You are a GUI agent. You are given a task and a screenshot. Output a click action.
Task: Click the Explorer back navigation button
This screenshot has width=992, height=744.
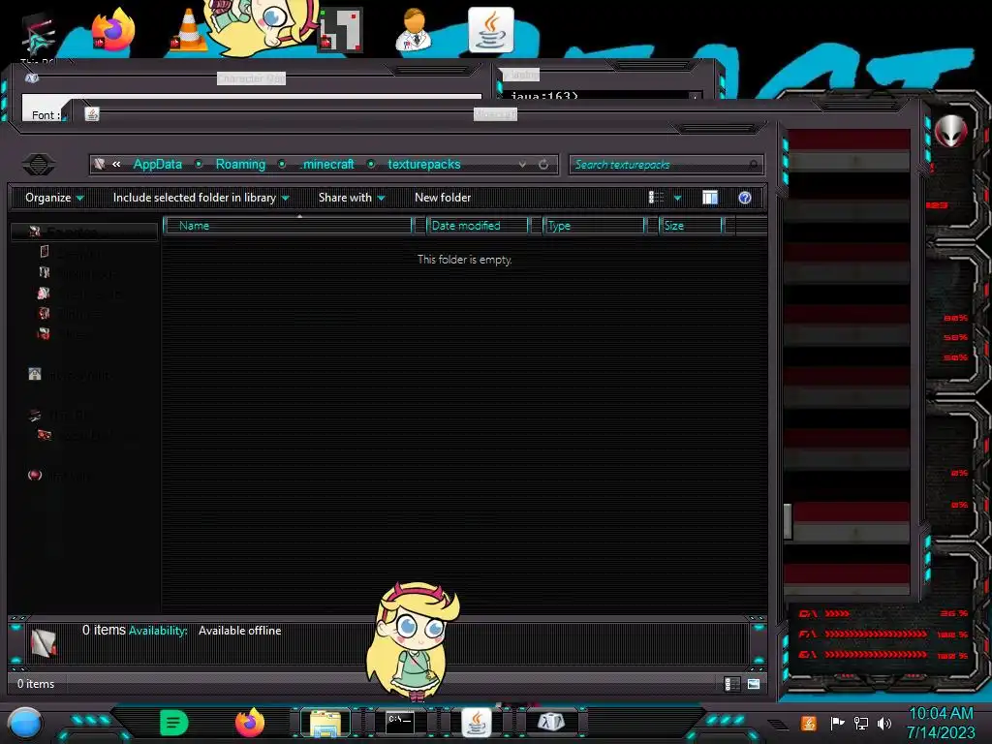[39, 165]
